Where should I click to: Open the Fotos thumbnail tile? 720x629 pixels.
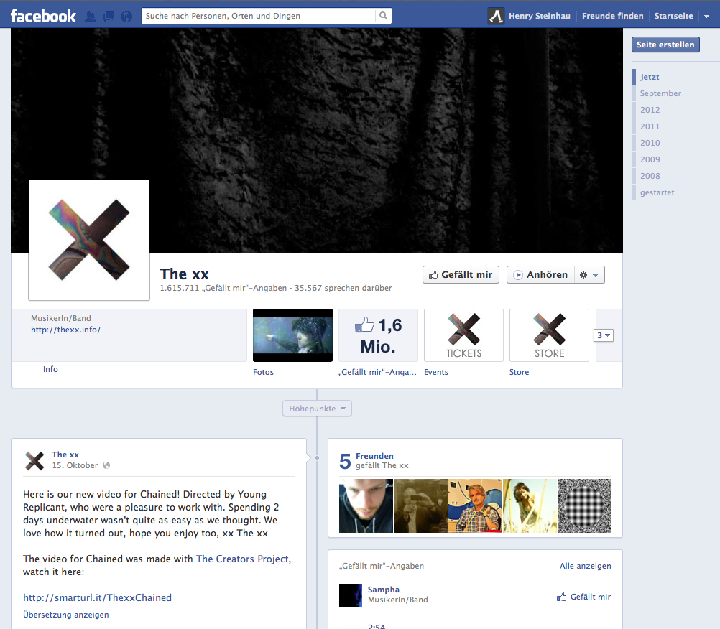292,335
